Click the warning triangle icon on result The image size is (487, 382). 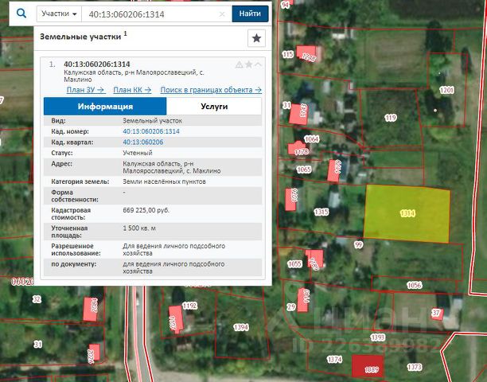point(239,64)
